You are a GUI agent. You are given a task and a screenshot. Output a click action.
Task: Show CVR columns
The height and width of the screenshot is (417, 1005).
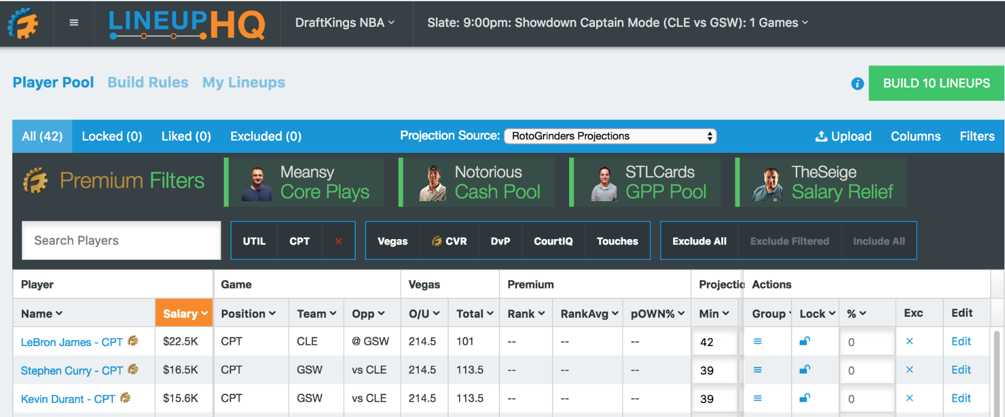coord(449,241)
